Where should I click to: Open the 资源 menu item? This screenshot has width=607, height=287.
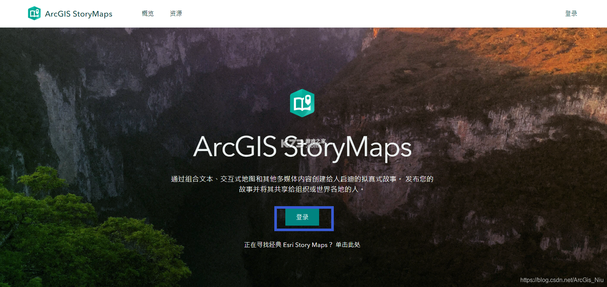pos(176,14)
